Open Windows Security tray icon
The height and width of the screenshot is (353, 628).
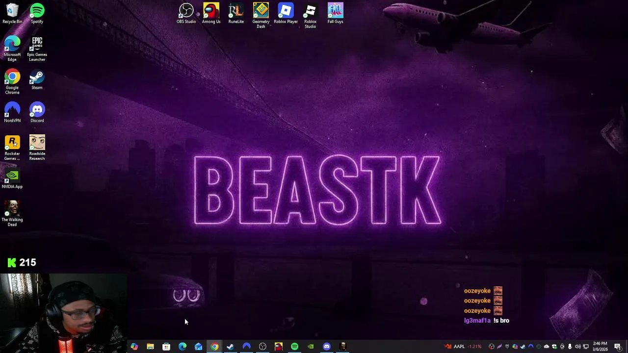(554, 347)
